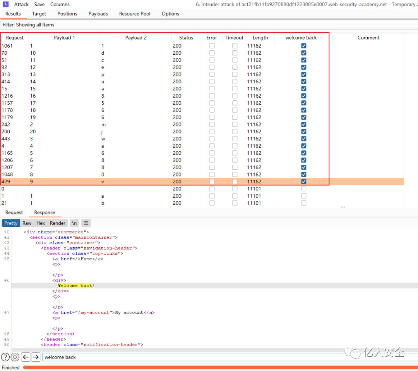The image size is (418, 371).
Task: Sort by the Request column header
Action: [x=15, y=38]
